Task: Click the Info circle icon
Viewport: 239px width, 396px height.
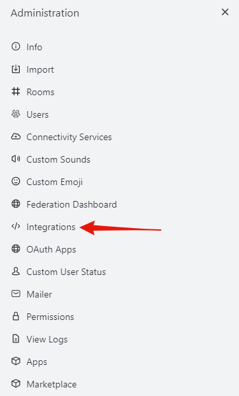Action: [x=16, y=47]
